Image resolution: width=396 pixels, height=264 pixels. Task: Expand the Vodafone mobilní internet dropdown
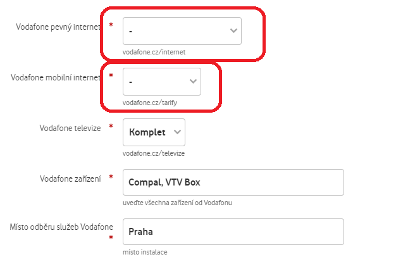[161, 82]
